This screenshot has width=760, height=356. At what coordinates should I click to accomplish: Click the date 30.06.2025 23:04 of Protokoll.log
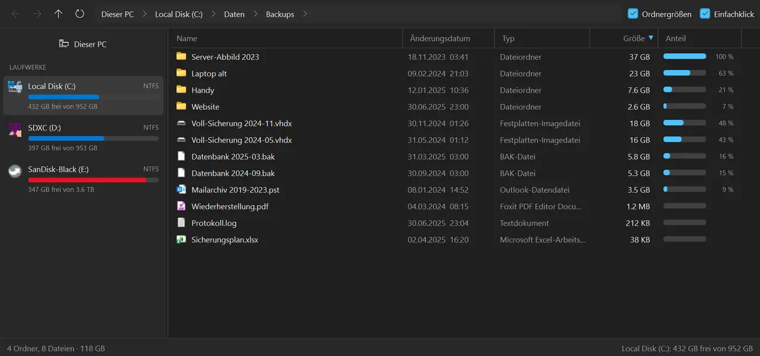pyautogui.click(x=438, y=223)
